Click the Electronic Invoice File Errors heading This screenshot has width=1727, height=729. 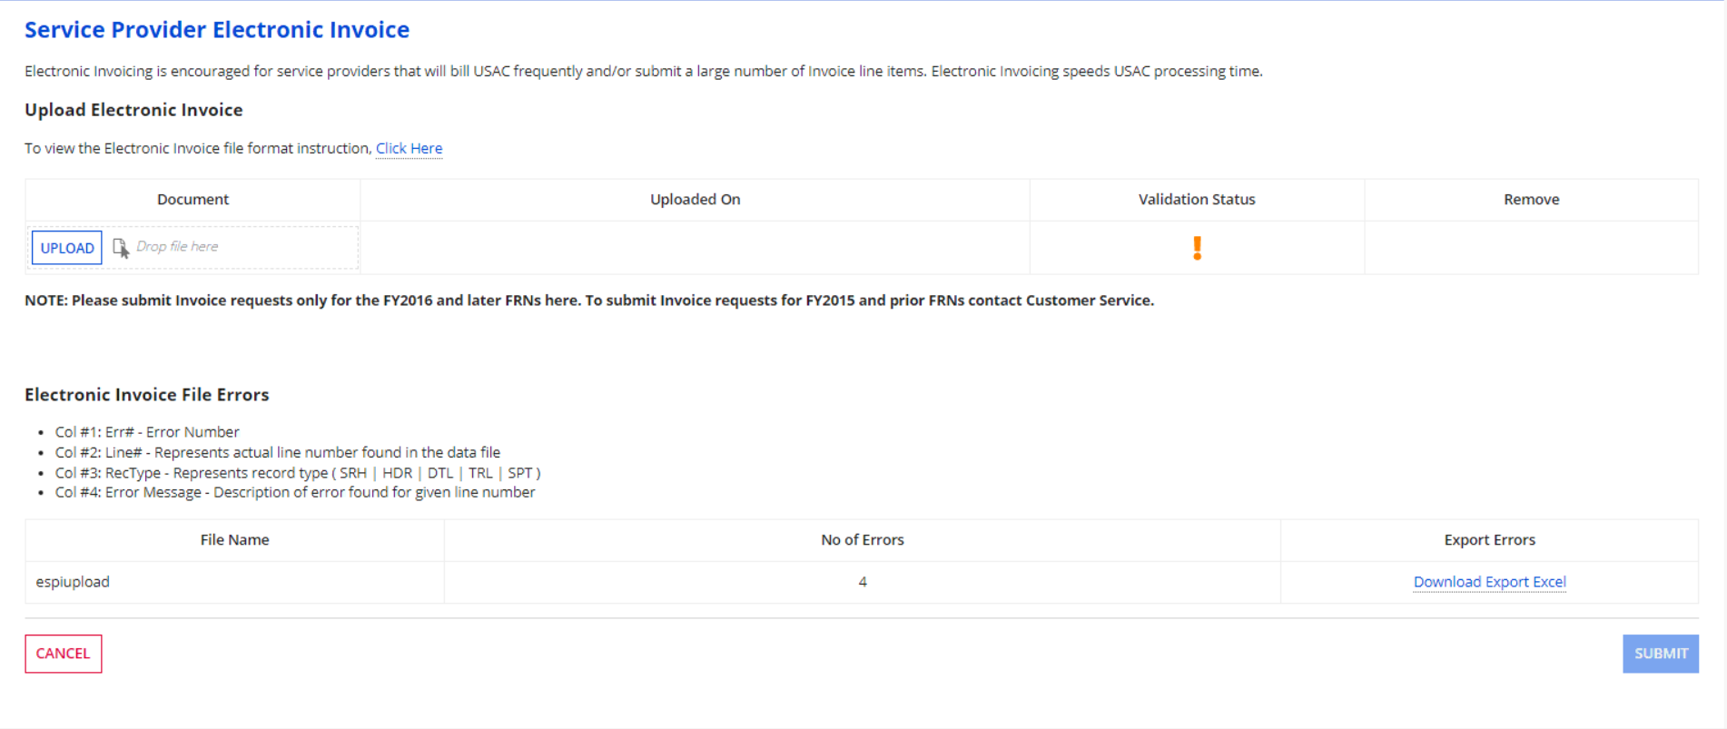click(147, 395)
